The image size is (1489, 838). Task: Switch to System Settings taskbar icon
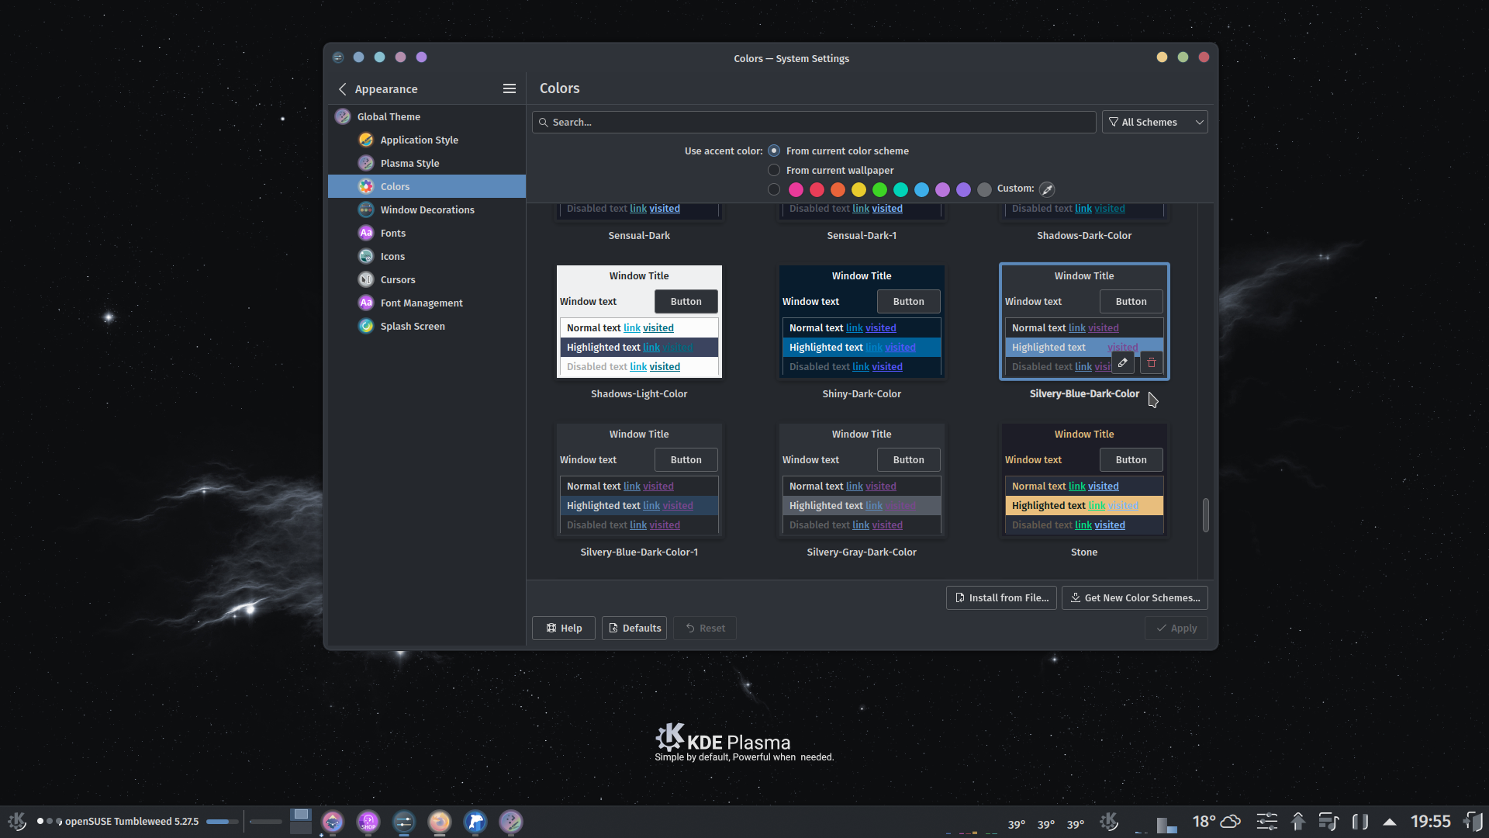point(404,822)
